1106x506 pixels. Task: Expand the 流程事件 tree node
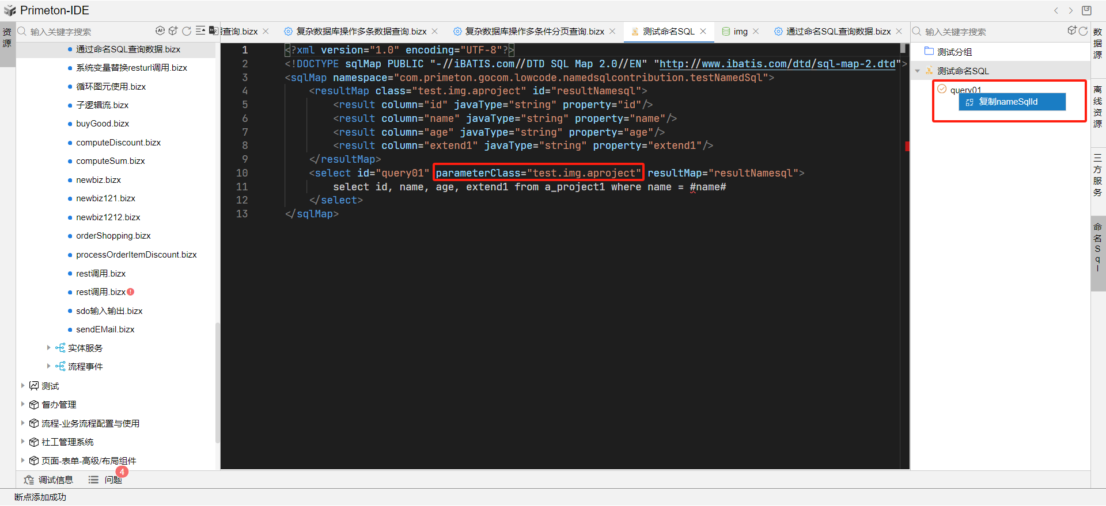click(49, 366)
